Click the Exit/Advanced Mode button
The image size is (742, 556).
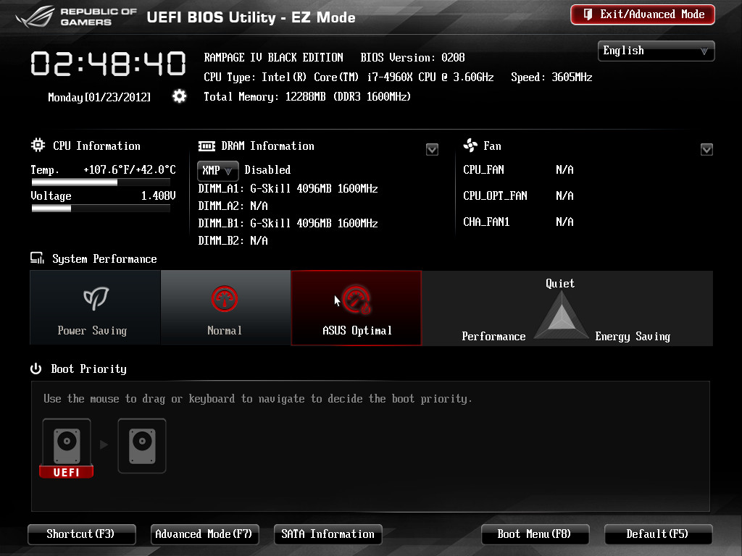pos(643,14)
